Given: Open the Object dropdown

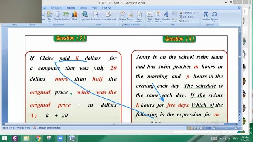Looking at the screenshot, I should 185,21.
